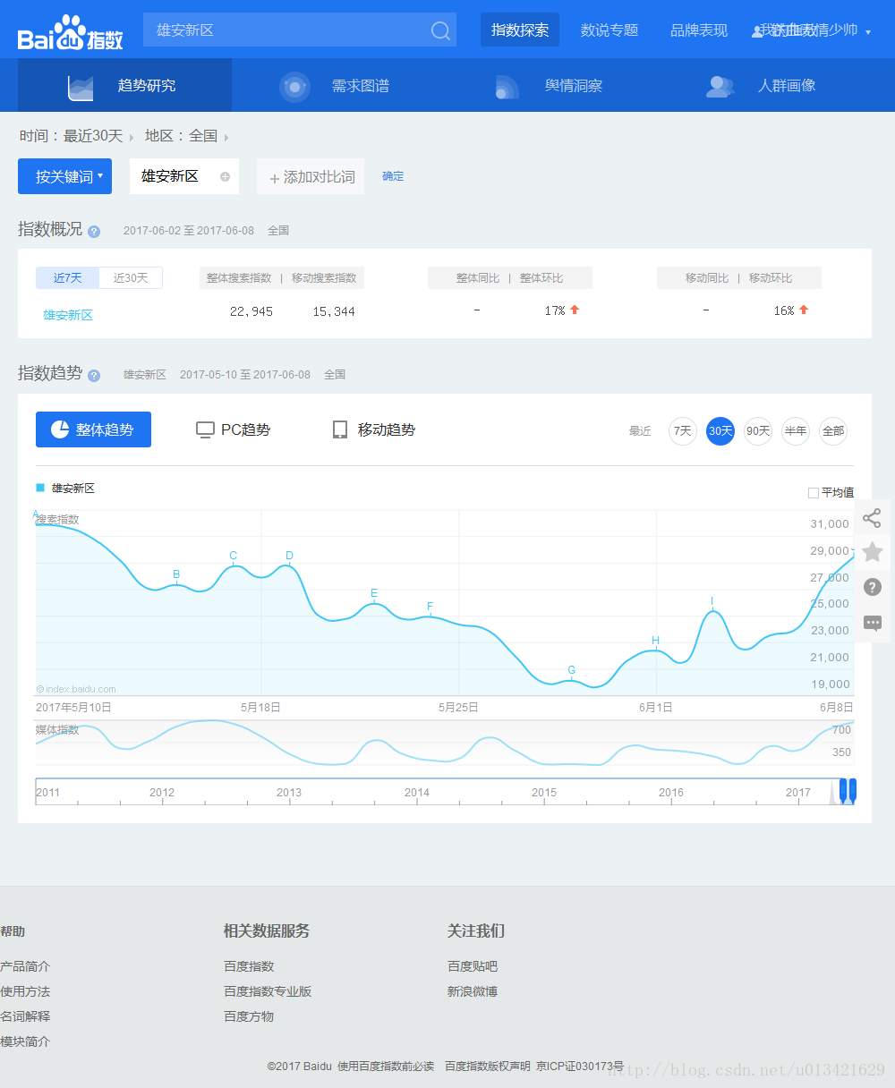This screenshot has width=895, height=1088.
Task: Open 数说专题 menu item
Action: click(609, 30)
